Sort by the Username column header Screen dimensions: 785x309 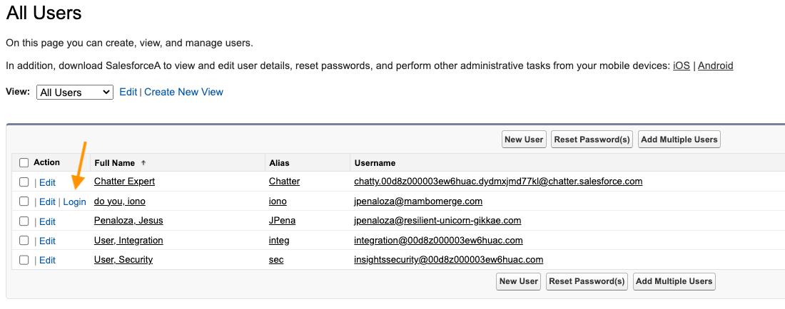[375, 163]
